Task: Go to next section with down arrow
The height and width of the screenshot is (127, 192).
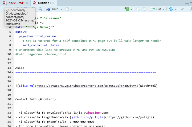Action: [144, 9]
